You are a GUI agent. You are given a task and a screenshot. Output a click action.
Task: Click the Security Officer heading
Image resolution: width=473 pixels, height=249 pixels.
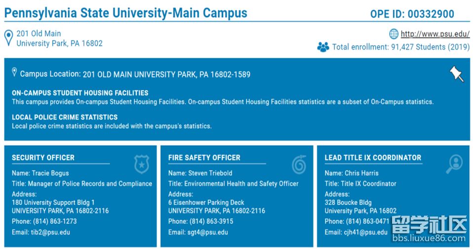click(x=43, y=158)
